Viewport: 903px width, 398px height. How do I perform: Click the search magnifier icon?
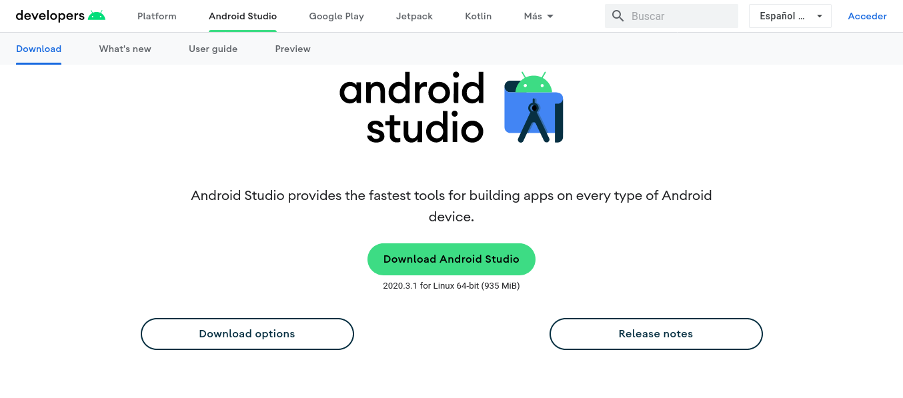pyautogui.click(x=618, y=16)
